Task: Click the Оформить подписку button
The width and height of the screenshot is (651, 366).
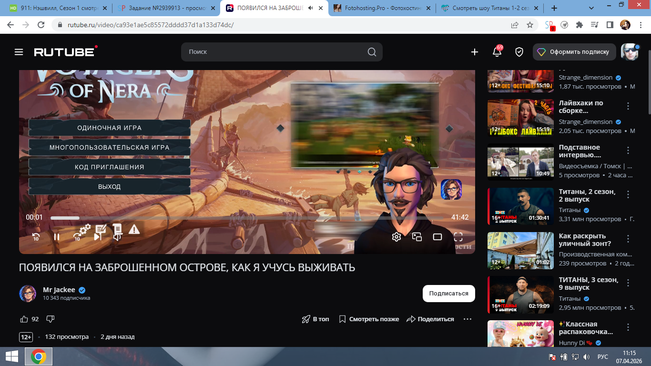Action: [x=574, y=52]
